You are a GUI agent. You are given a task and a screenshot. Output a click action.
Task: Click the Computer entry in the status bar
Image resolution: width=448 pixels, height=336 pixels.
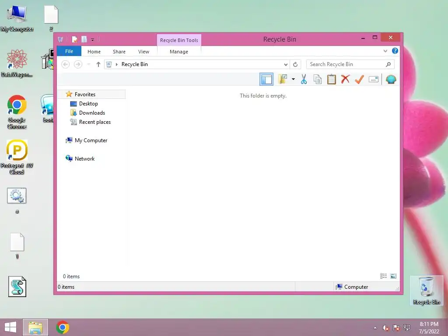pos(352,287)
